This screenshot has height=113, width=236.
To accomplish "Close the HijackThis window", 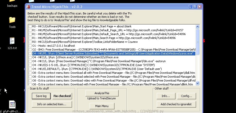I will tap(199, 7).
